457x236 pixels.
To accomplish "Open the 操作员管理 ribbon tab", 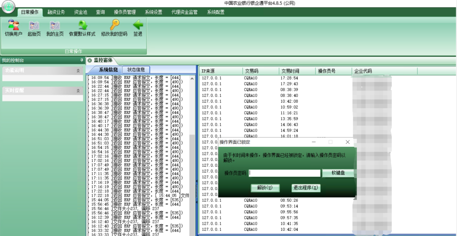I will tap(125, 12).
